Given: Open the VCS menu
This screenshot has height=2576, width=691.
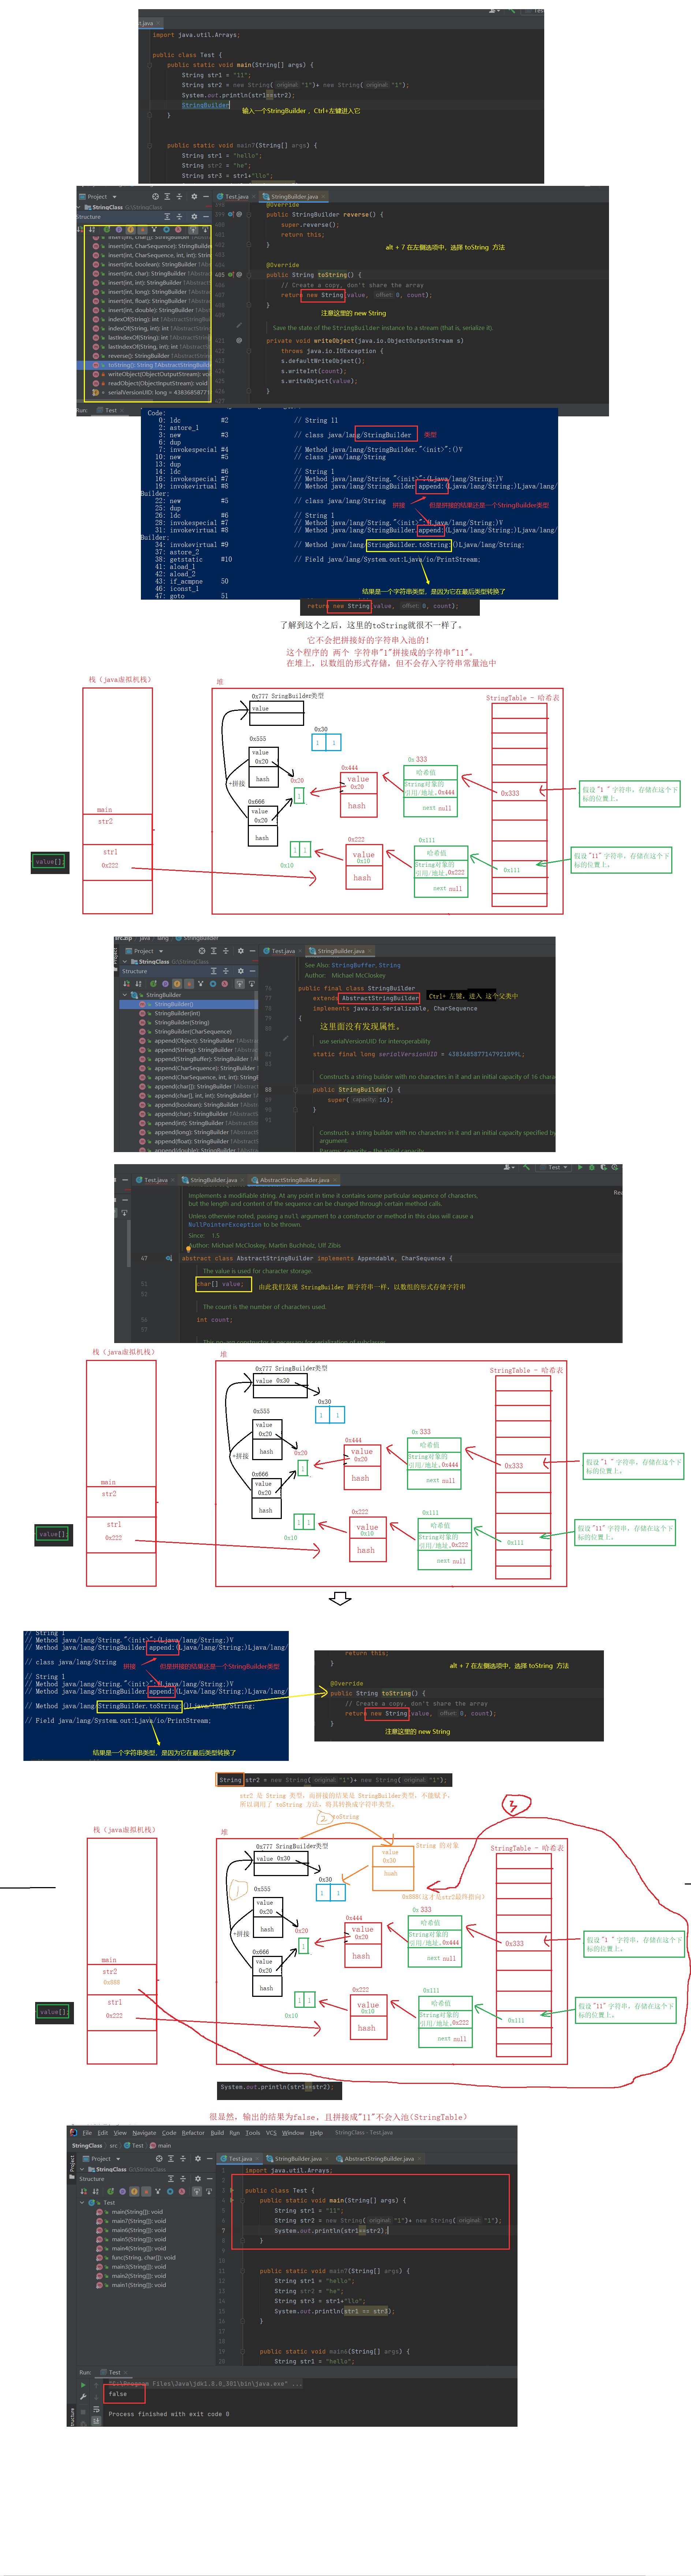Looking at the screenshot, I should tap(271, 2133).
